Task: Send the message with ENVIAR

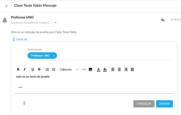Action: (x=164, y=104)
